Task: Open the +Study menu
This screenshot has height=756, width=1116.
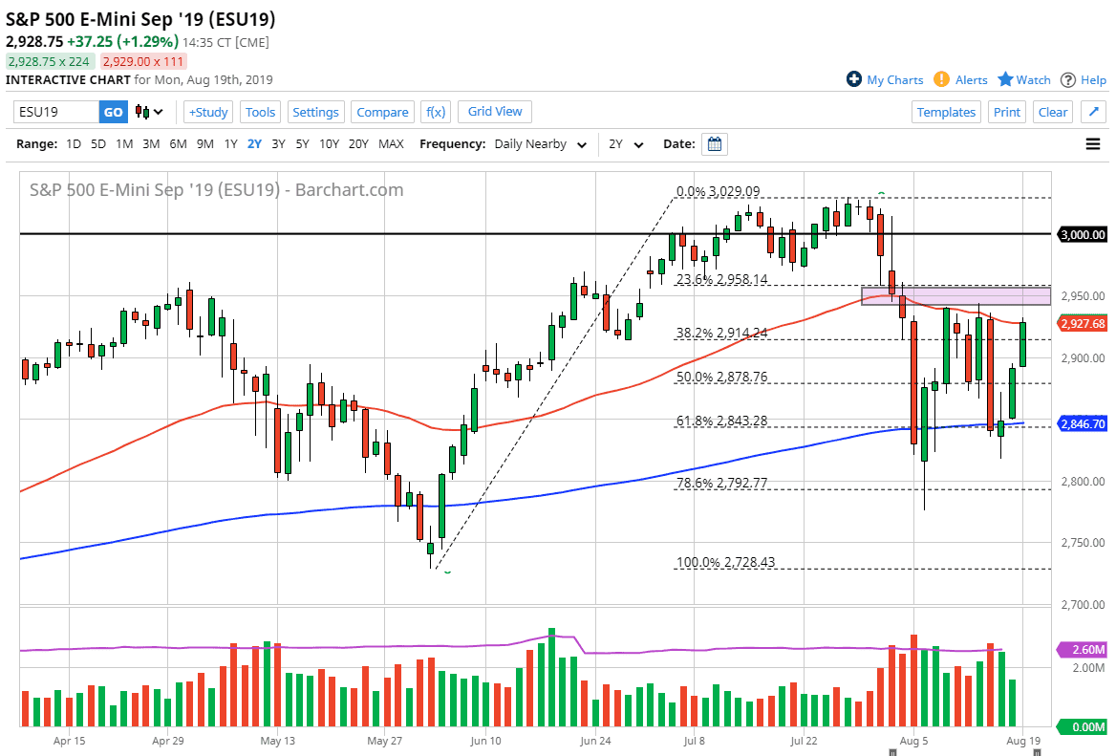Action: click(207, 112)
